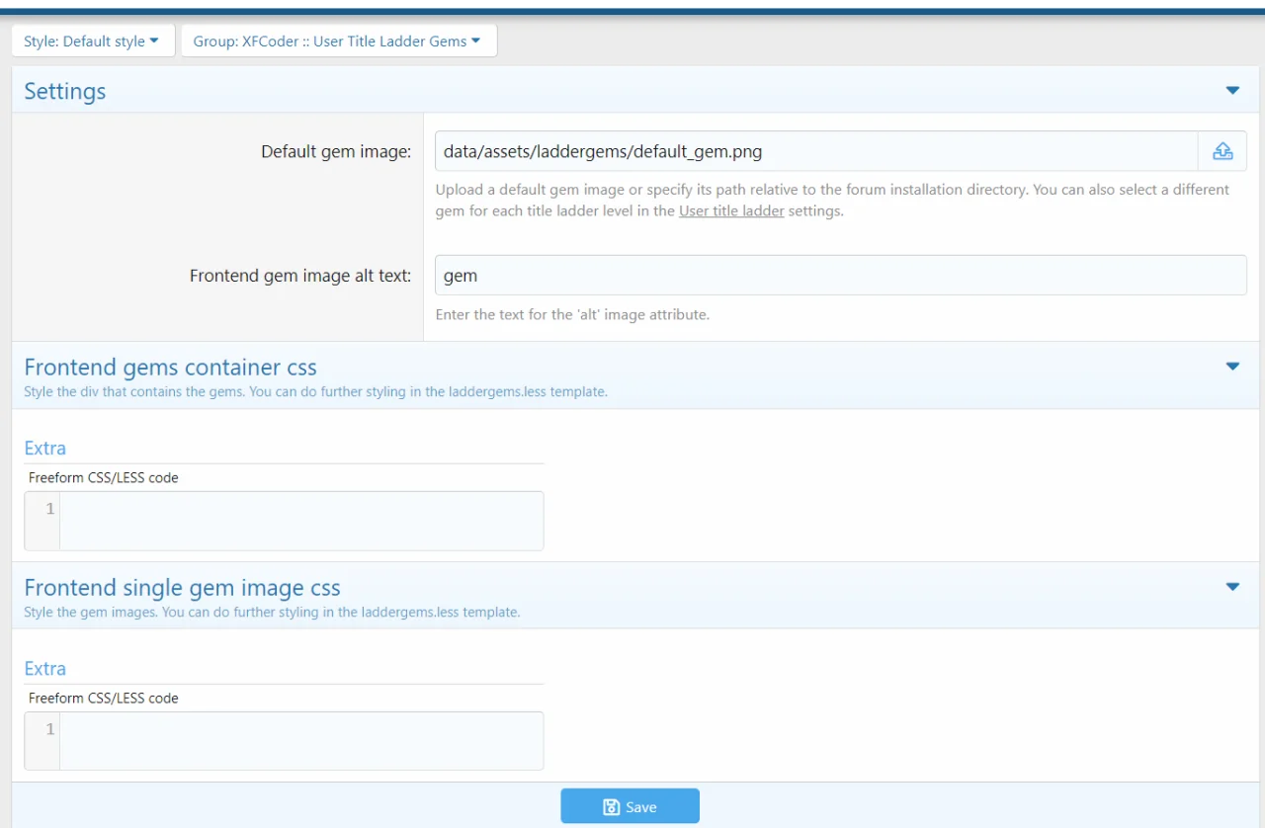Select Extra tab under single gem image css
Screen dimensions: 1265x828
click(45, 669)
